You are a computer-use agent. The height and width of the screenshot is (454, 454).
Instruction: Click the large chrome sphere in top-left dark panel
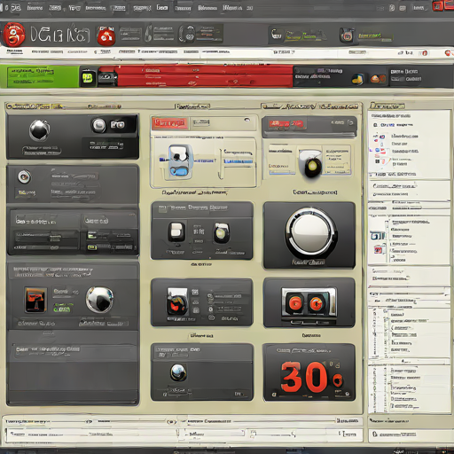tap(39, 130)
